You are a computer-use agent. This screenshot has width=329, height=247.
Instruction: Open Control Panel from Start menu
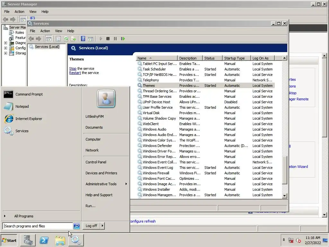pos(96,162)
